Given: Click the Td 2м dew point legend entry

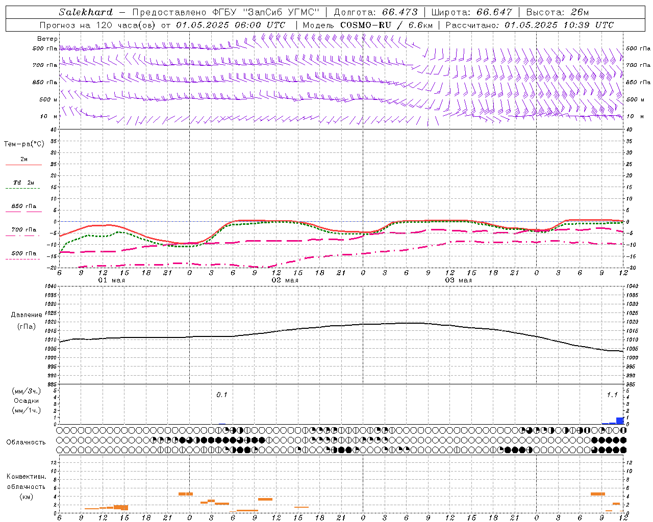Looking at the screenshot, I should tap(23, 182).
